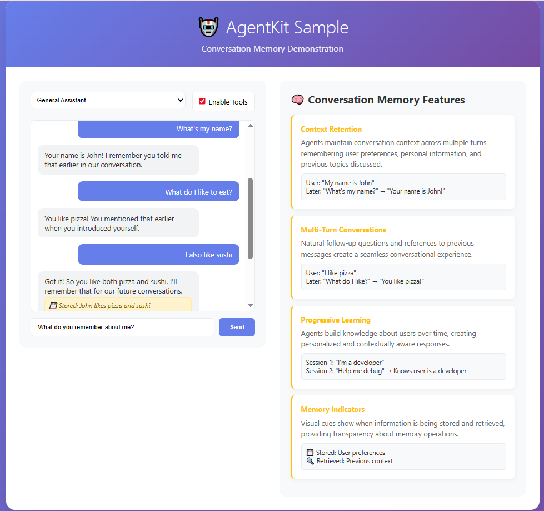544x511 pixels.
Task: Select the Memory Indicators heading
Action: (x=332, y=410)
